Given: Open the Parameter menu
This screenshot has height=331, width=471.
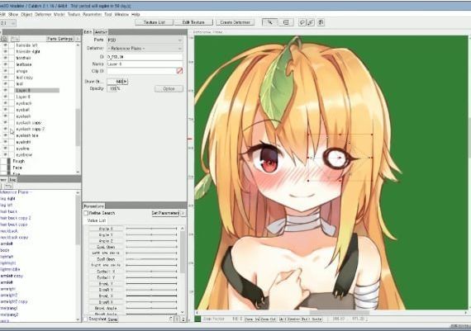Looking at the screenshot, I should 92,14.
